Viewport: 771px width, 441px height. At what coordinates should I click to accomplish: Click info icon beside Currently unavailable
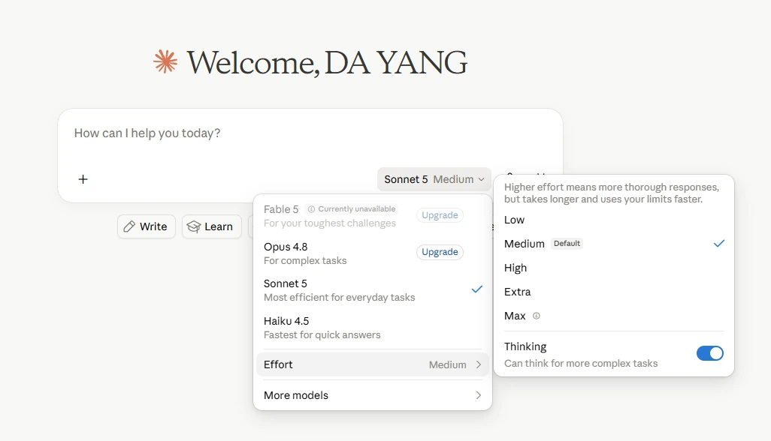pos(311,209)
